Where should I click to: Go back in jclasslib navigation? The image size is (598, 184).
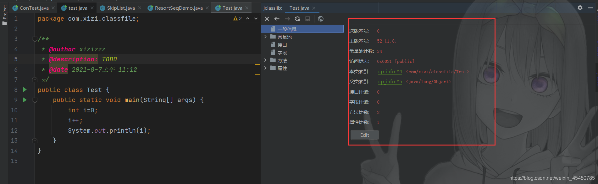pos(277,19)
